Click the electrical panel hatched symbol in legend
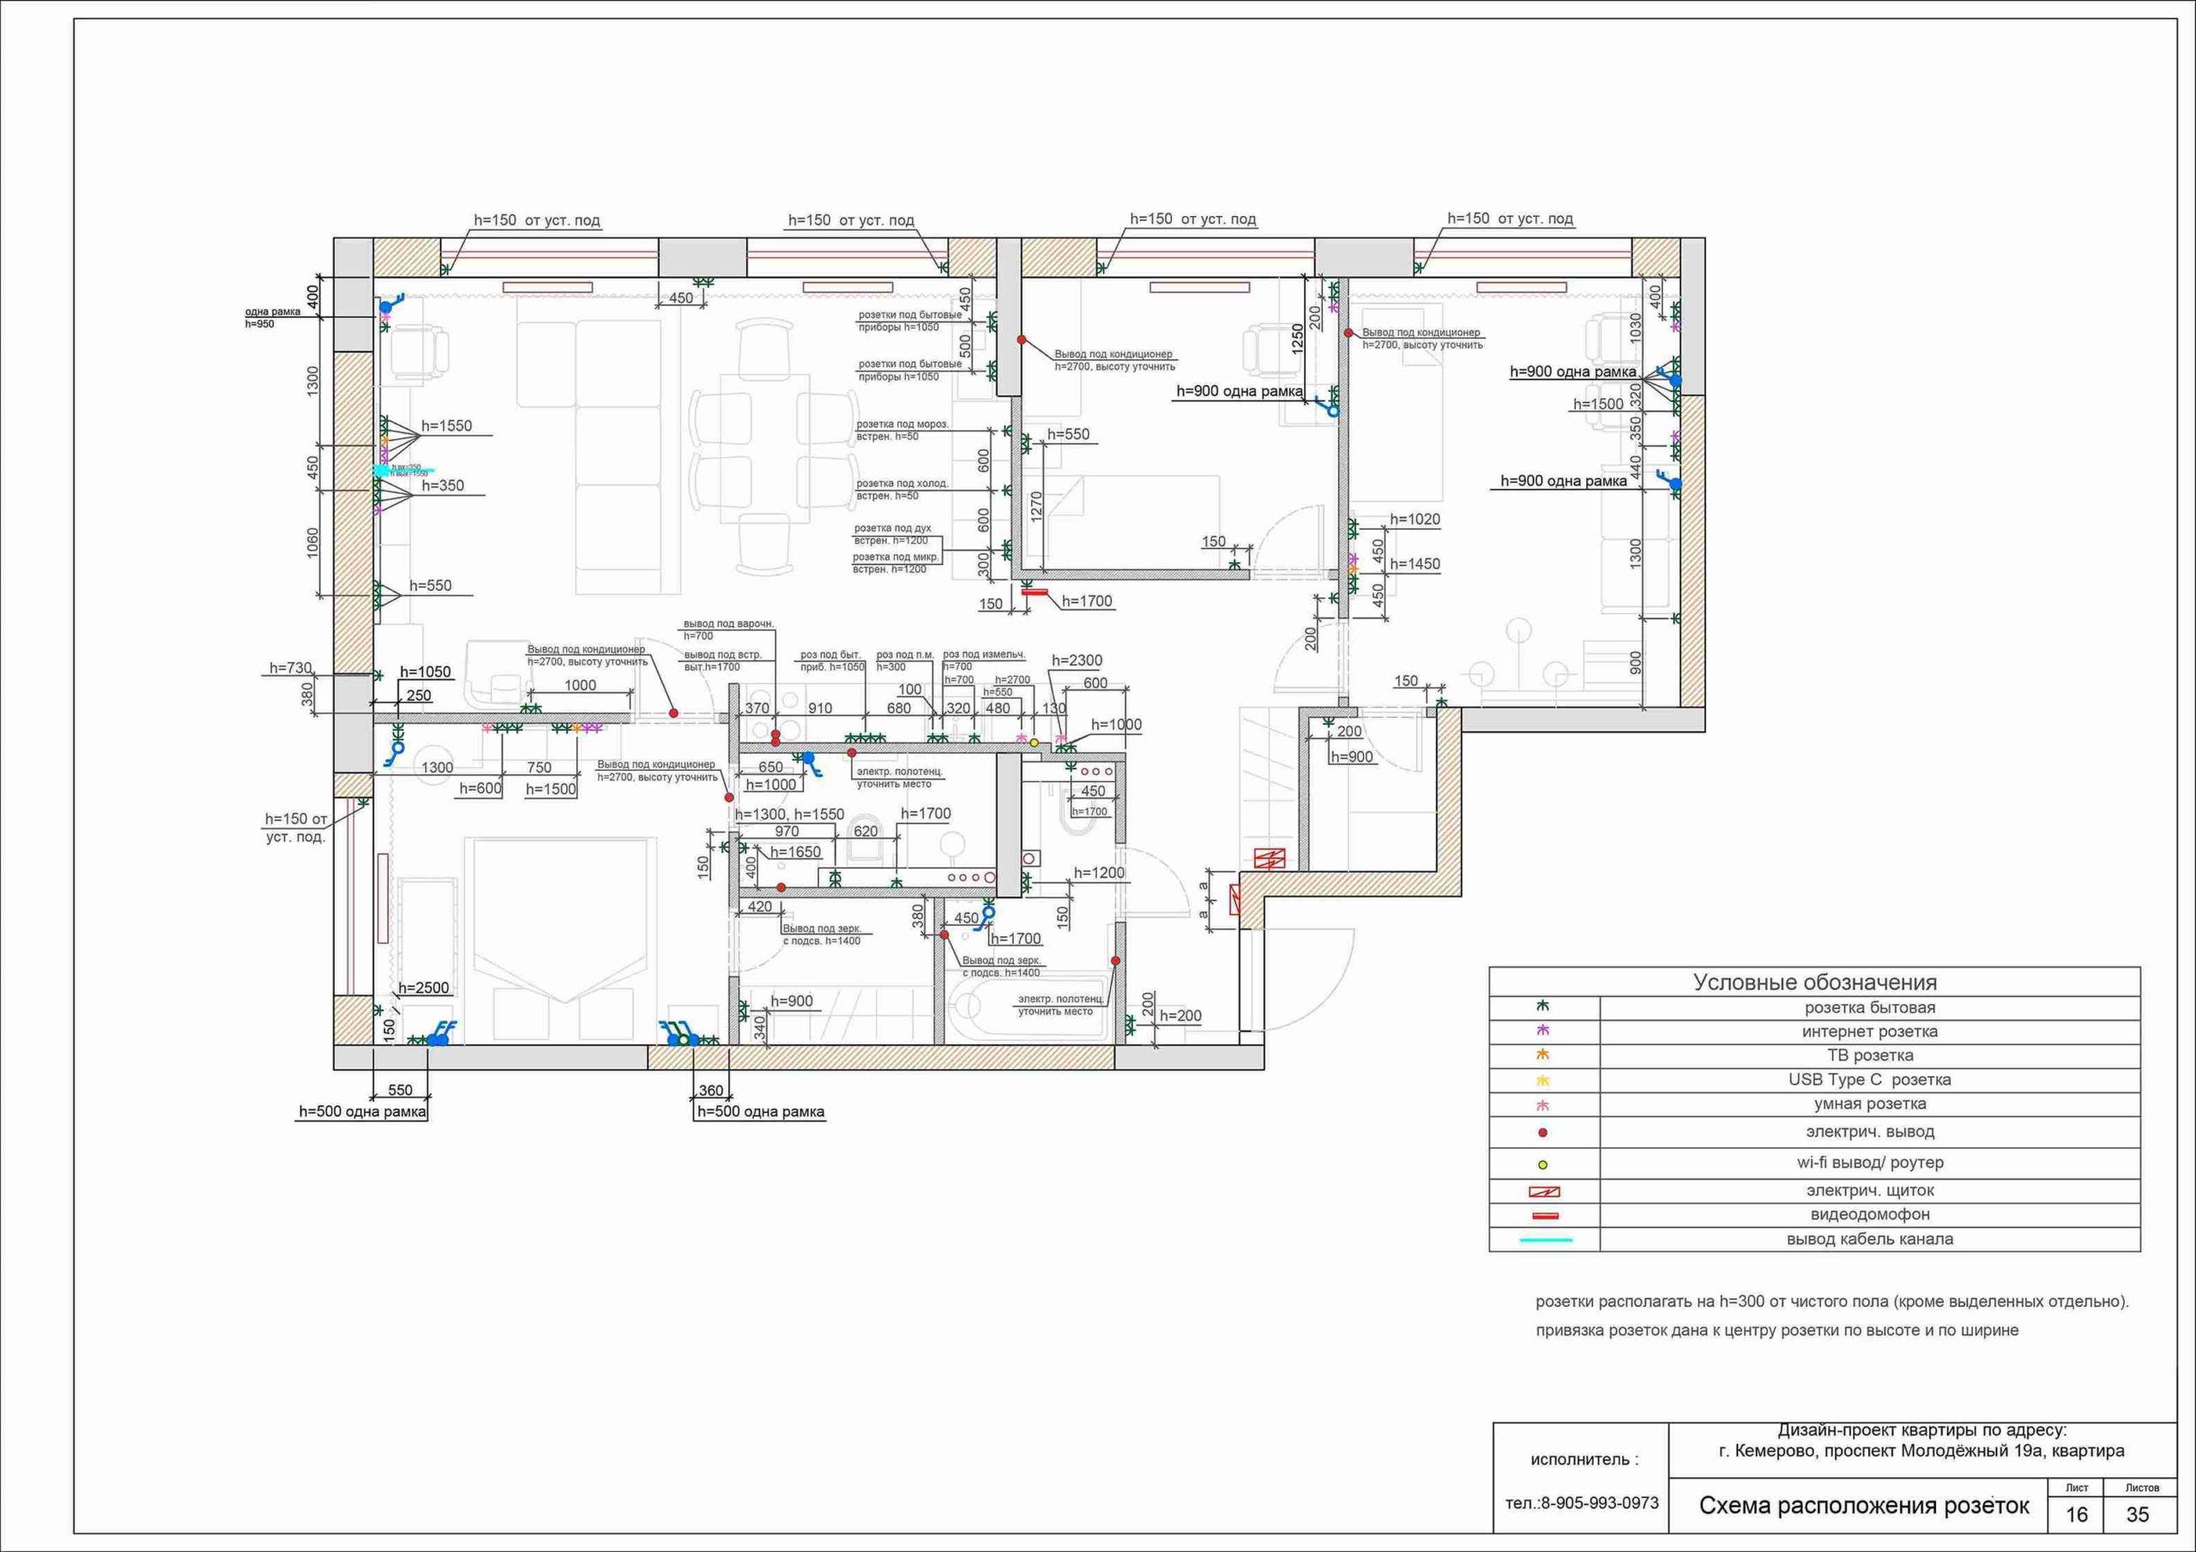 tap(1545, 1193)
